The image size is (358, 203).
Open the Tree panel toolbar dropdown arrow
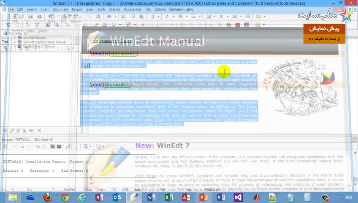[x=73, y=48]
